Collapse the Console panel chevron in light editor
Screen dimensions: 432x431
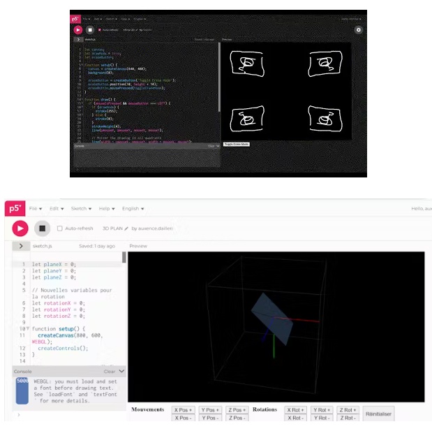click(x=122, y=372)
